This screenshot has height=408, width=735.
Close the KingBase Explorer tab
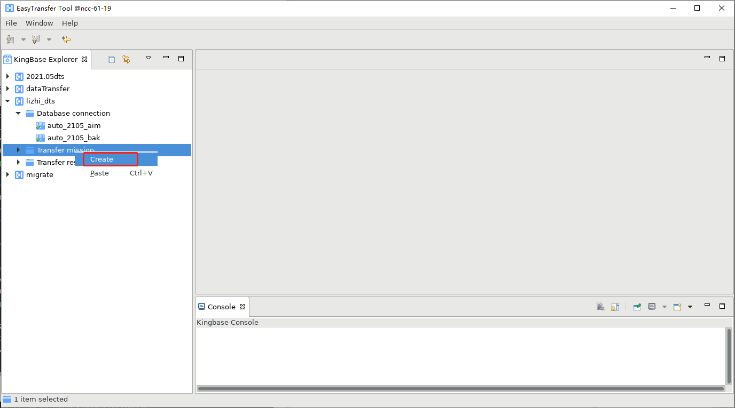(x=84, y=59)
